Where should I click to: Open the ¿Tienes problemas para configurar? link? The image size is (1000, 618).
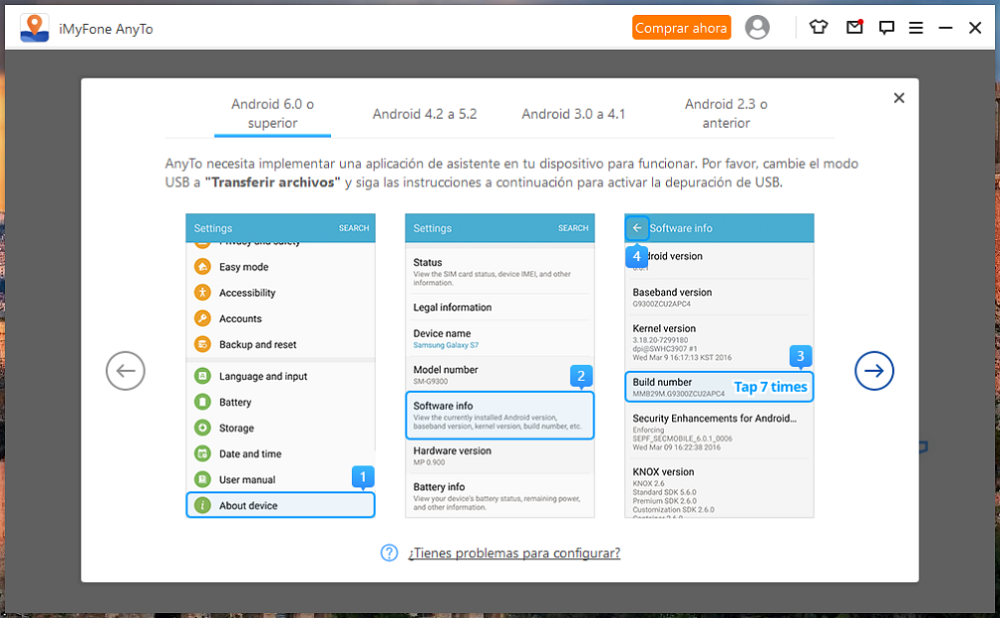pos(514,553)
